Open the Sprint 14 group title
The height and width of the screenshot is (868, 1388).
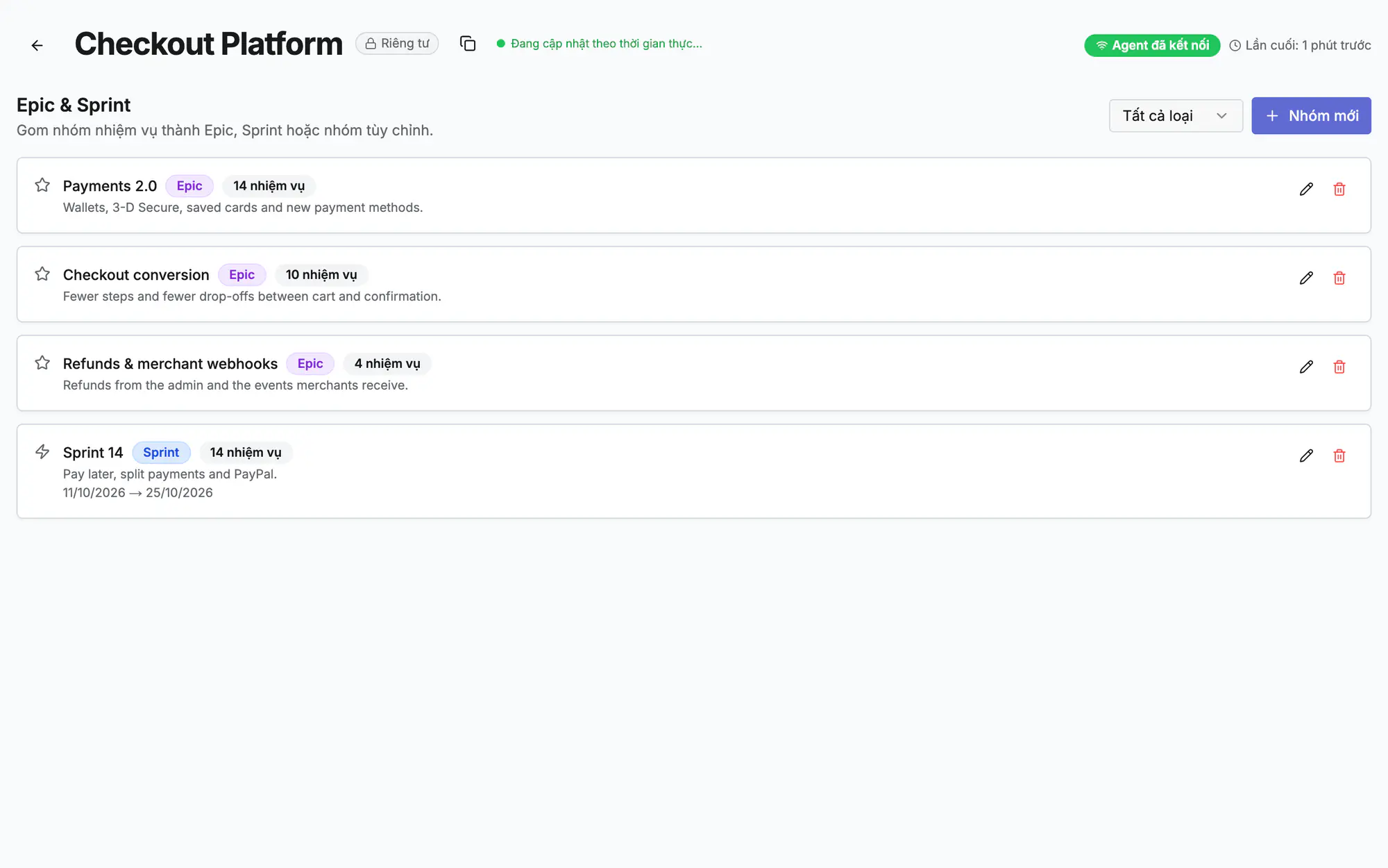pos(93,453)
